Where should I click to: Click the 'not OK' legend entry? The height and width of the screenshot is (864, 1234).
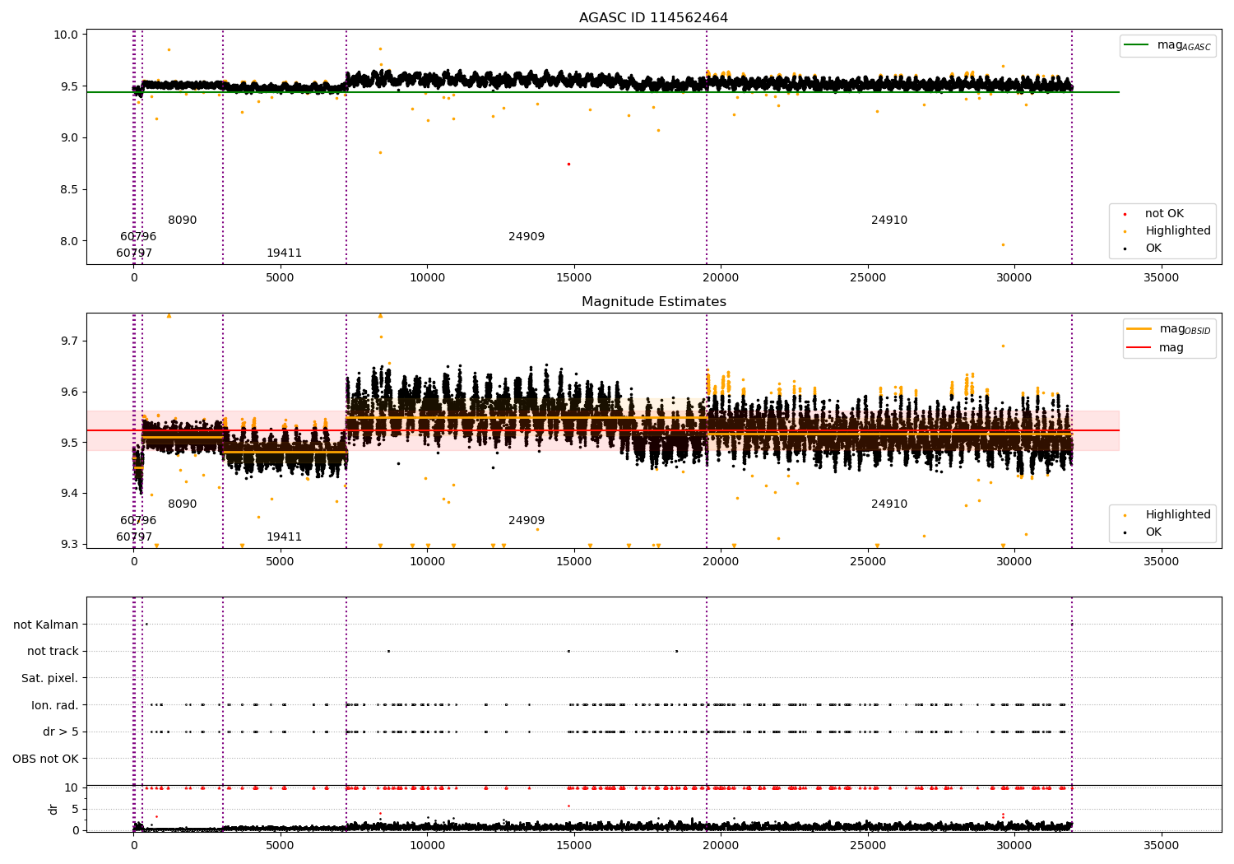tap(1164, 214)
